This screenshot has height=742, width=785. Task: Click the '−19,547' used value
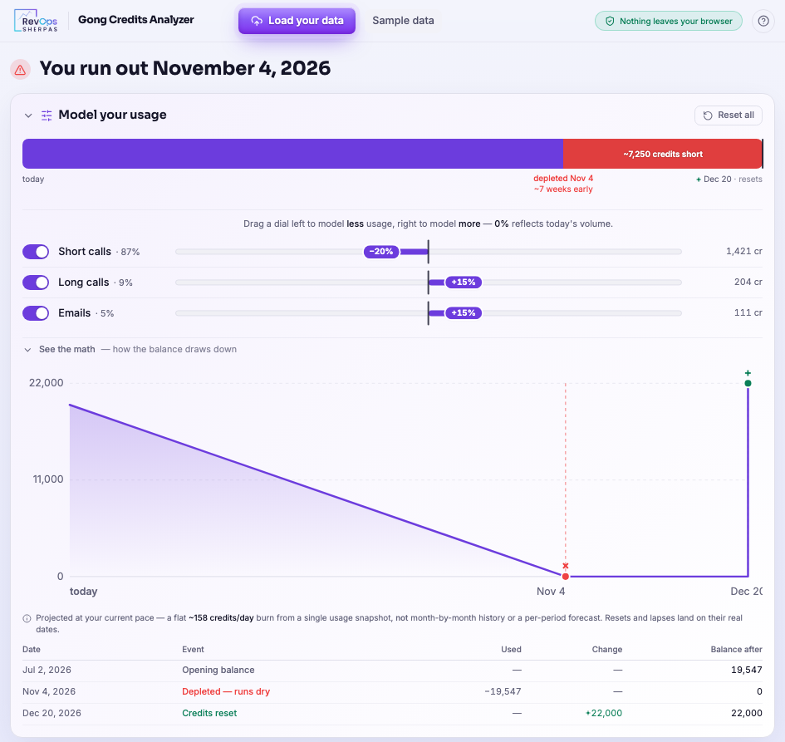503,691
